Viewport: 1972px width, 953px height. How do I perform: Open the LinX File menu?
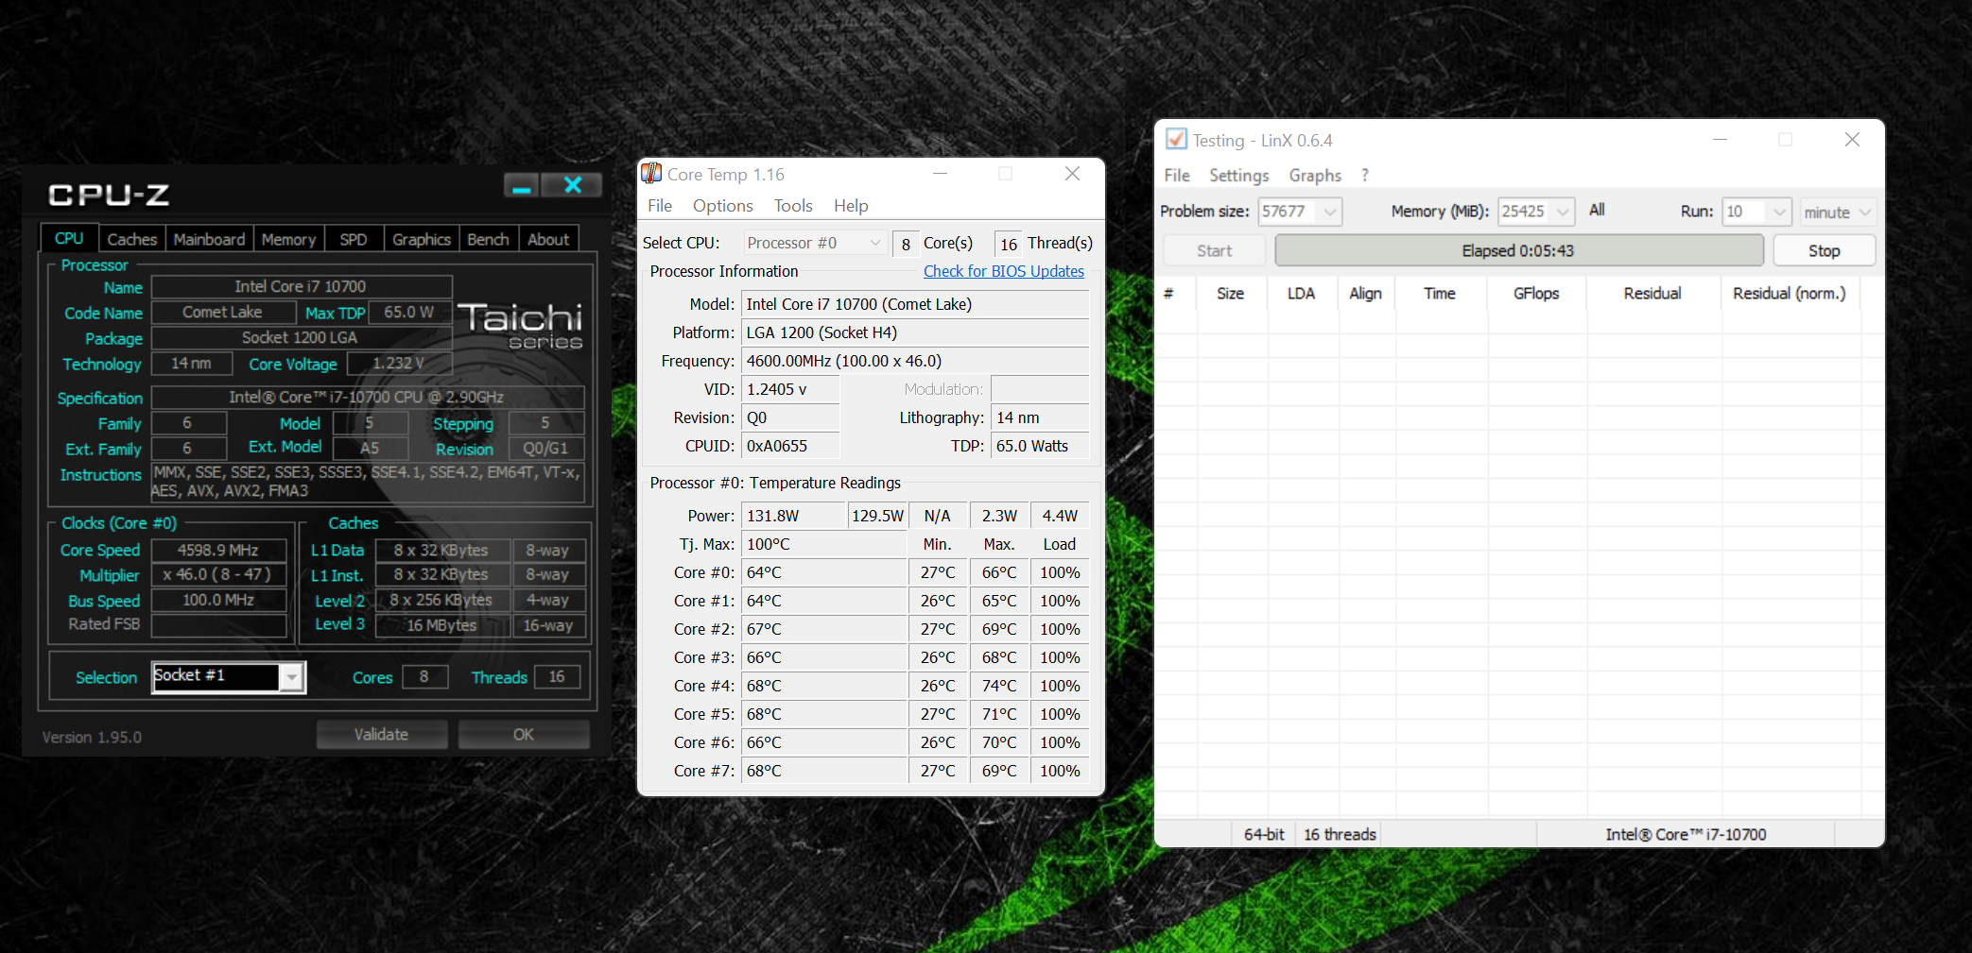[1177, 176]
